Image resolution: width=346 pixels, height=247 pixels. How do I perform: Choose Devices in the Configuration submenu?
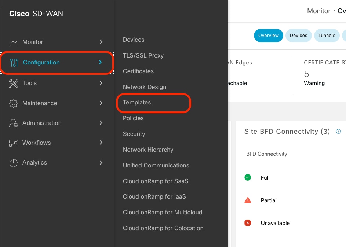click(134, 40)
